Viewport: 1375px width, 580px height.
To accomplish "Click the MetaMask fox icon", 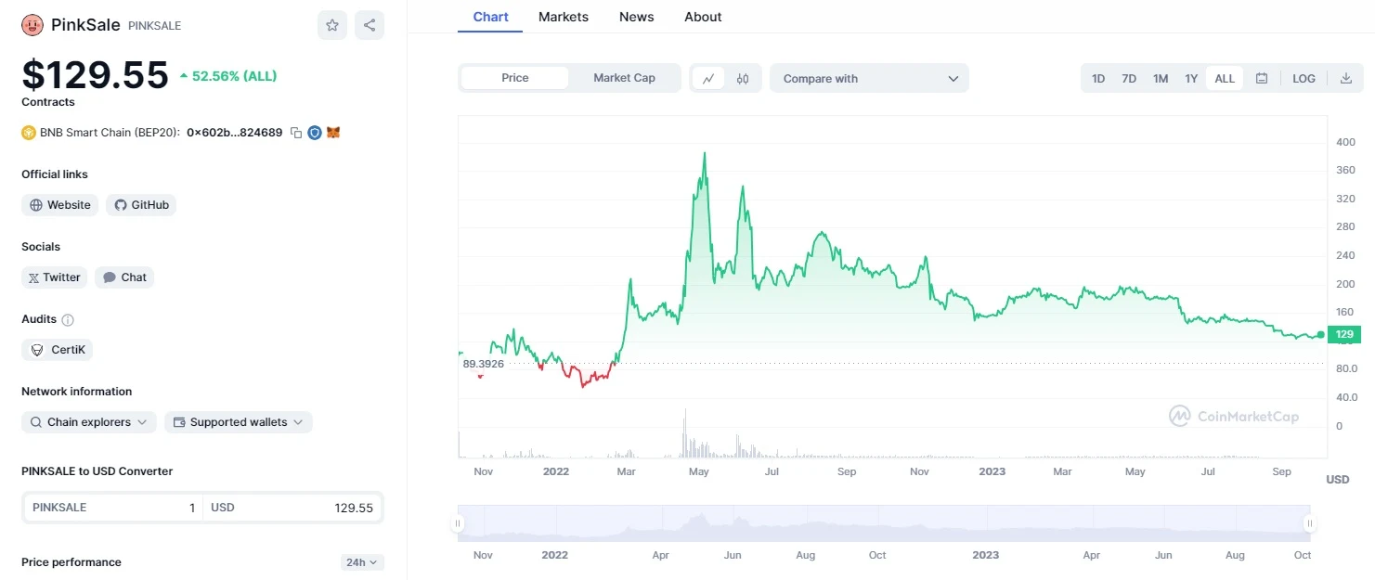I will click(333, 133).
